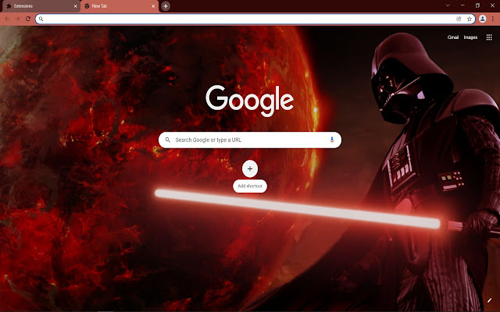Add a new shortcut with plus circle
The image size is (500, 312).
click(x=250, y=168)
